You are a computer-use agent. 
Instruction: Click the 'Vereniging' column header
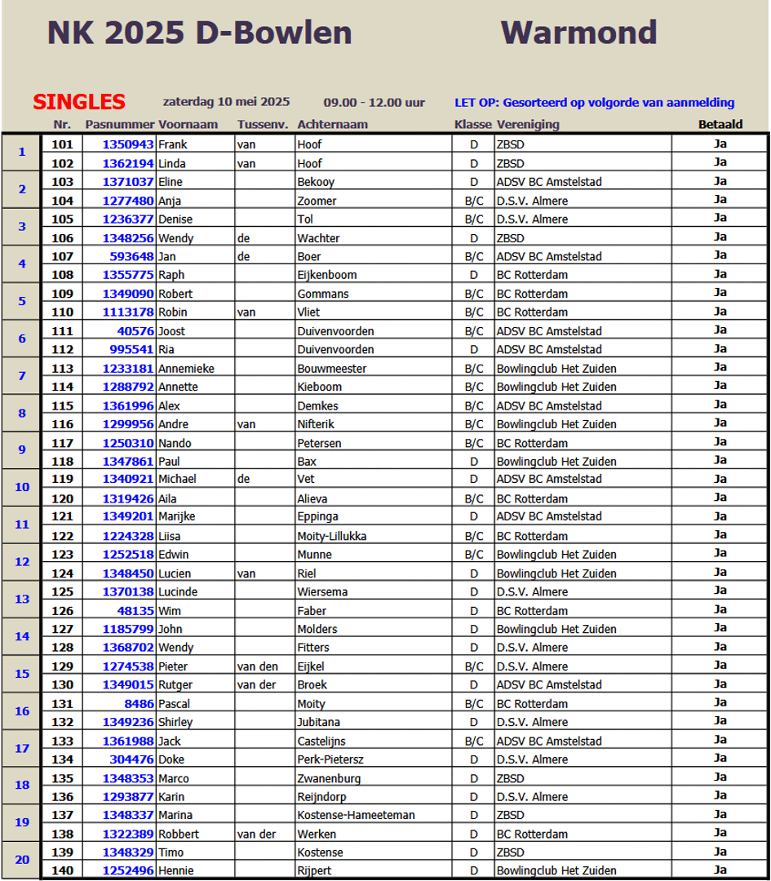click(x=528, y=125)
